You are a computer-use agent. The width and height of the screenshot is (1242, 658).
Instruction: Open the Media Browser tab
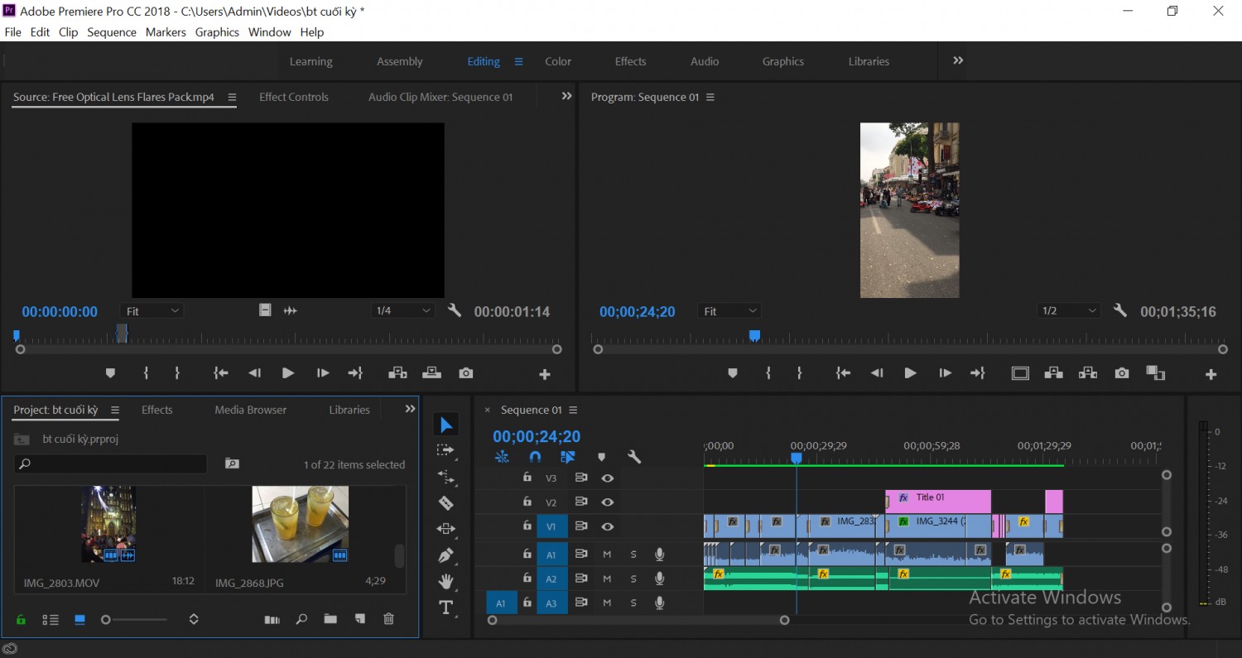pos(251,410)
